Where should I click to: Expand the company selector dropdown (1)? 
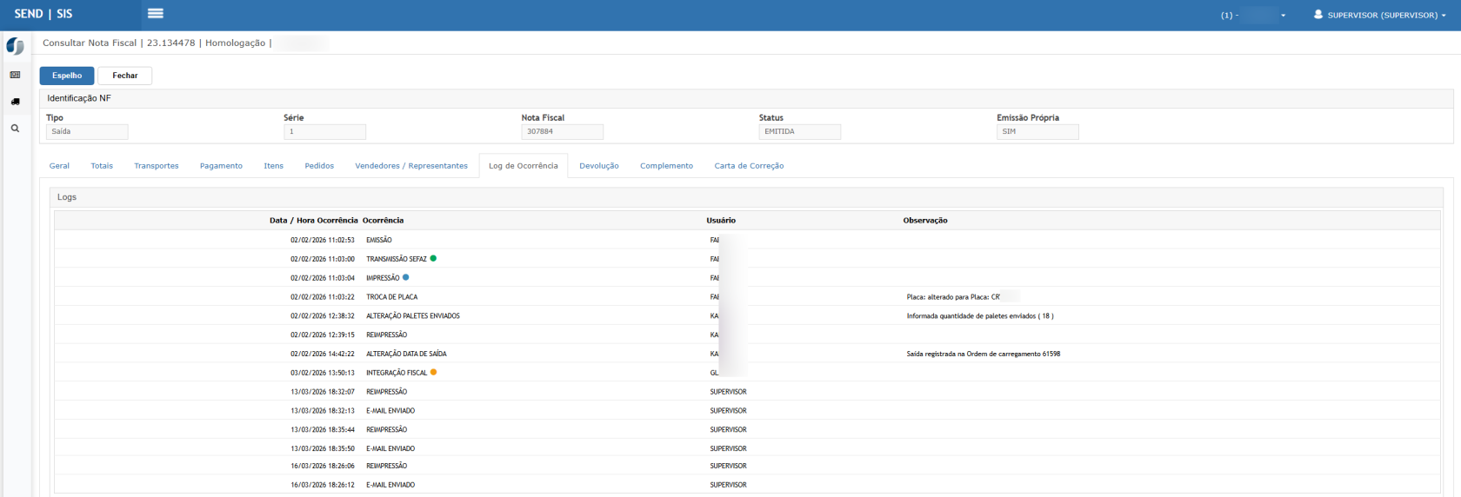tap(1252, 15)
